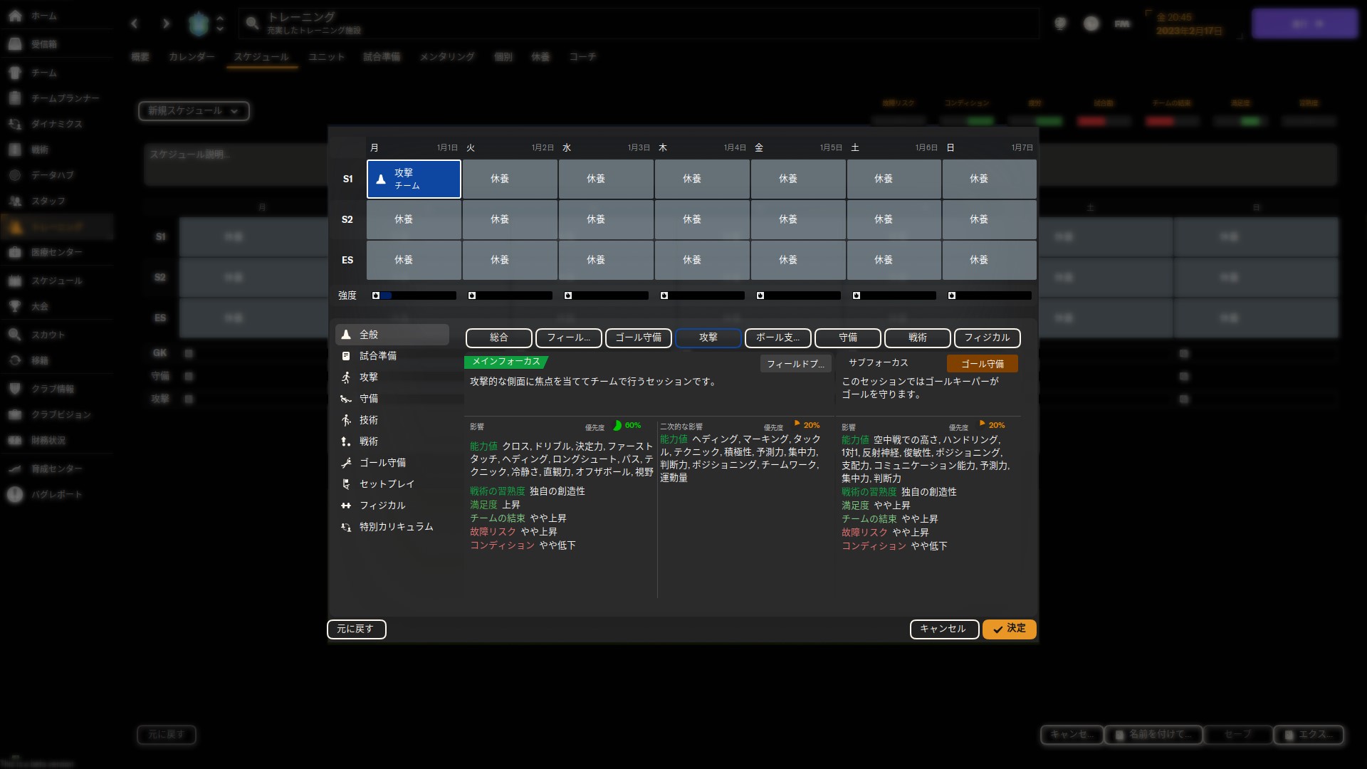Click the フィジカル dumbbell icon

pos(346,506)
